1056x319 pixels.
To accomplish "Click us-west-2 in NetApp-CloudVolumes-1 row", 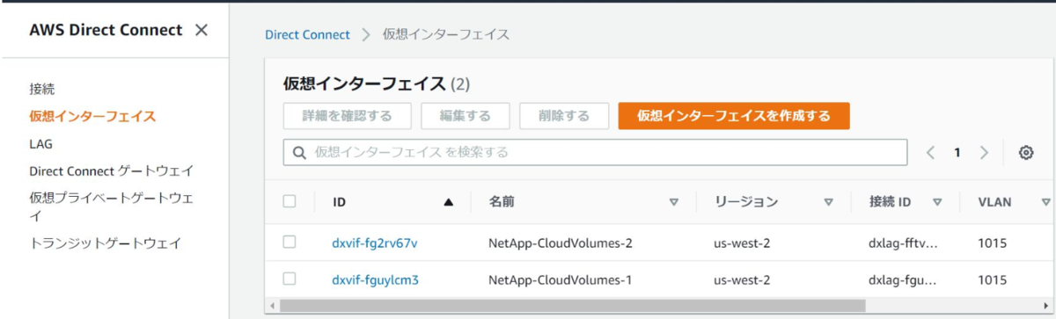I will click(742, 280).
